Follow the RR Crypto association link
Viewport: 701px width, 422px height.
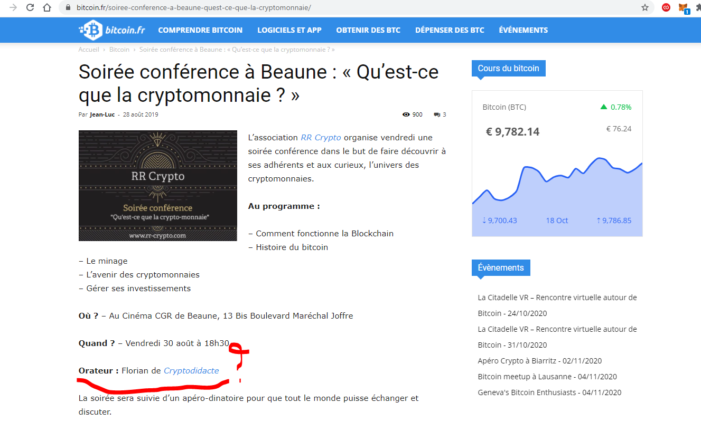tap(321, 138)
